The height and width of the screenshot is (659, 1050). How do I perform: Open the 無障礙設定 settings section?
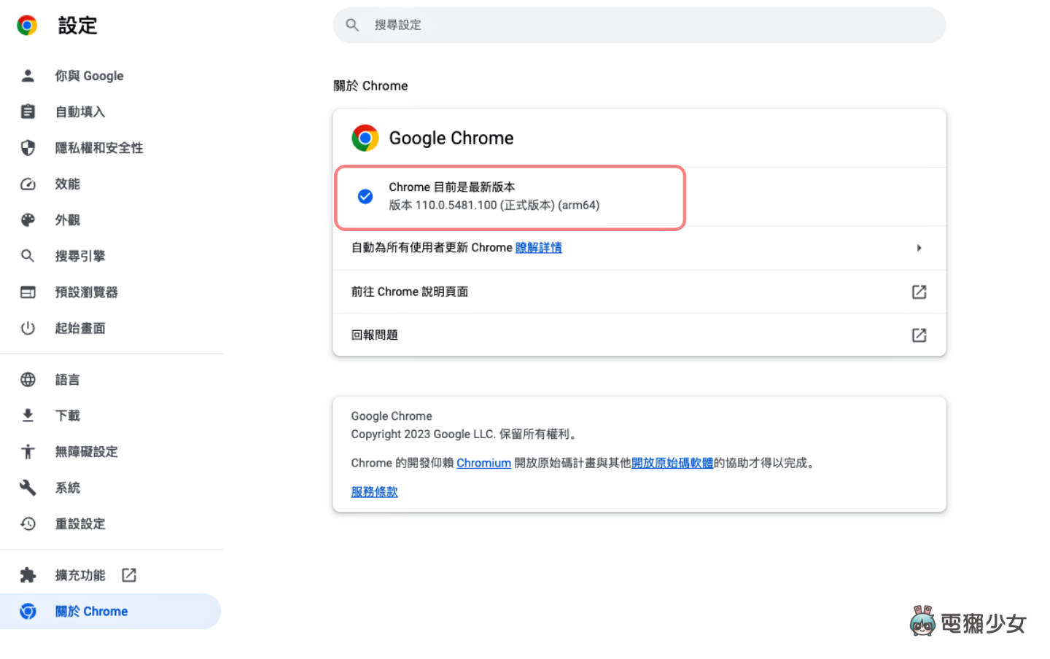point(87,451)
